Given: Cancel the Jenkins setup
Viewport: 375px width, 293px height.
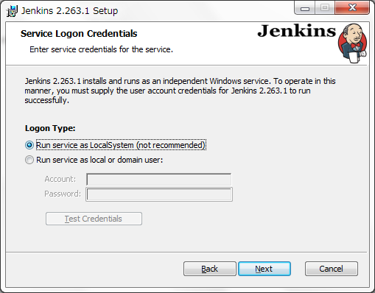Looking at the screenshot, I should pyautogui.click(x=332, y=269).
